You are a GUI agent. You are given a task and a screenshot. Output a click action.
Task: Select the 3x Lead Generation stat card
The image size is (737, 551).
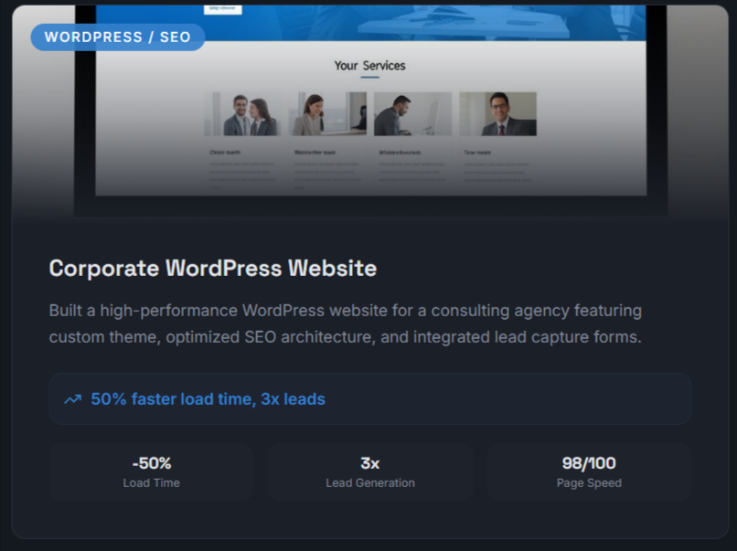369,472
